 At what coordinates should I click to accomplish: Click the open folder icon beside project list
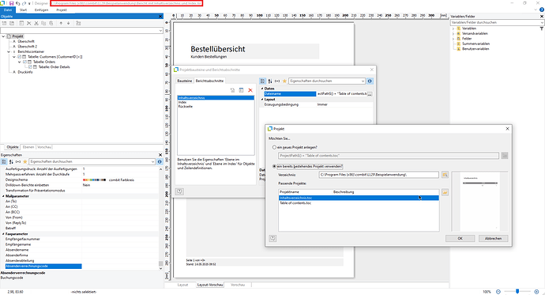point(445,192)
